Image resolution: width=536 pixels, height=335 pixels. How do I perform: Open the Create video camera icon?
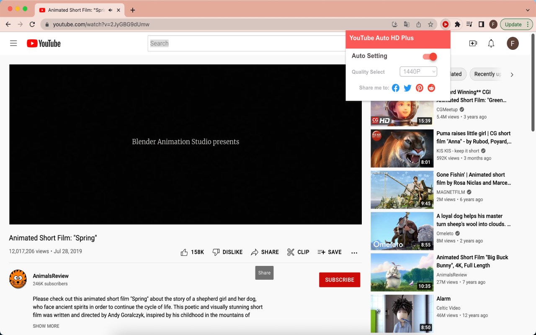(473, 43)
